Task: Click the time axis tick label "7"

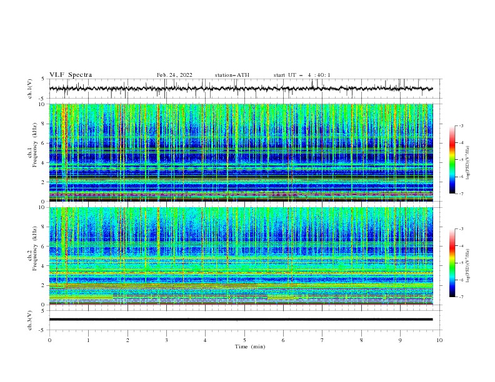Action: click(322, 340)
